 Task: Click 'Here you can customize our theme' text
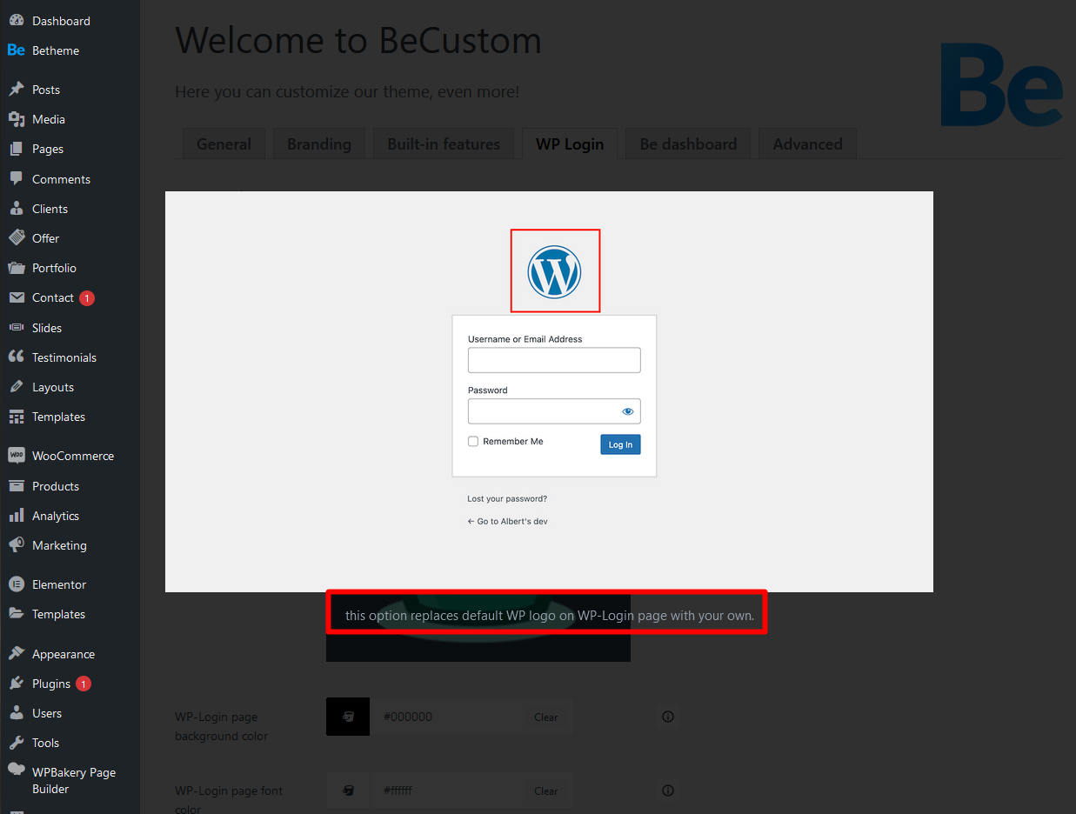click(x=347, y=91)
